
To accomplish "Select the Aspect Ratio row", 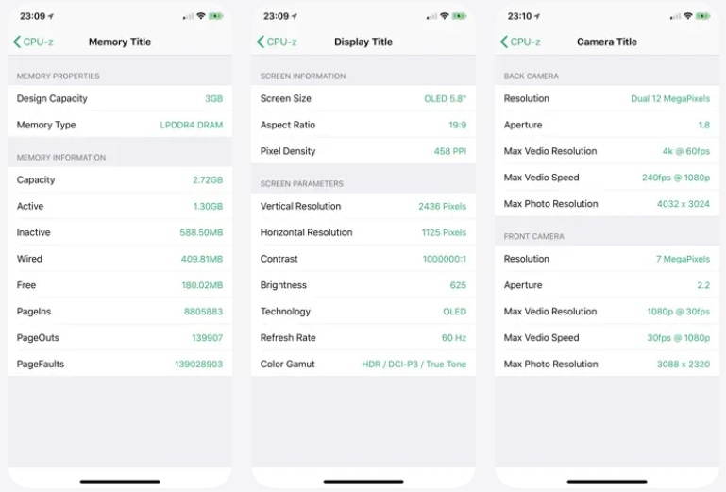I will [x=363, y=125].
